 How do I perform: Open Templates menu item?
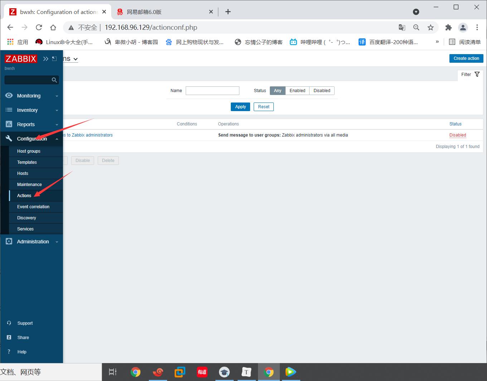click(x=36, y=162)
